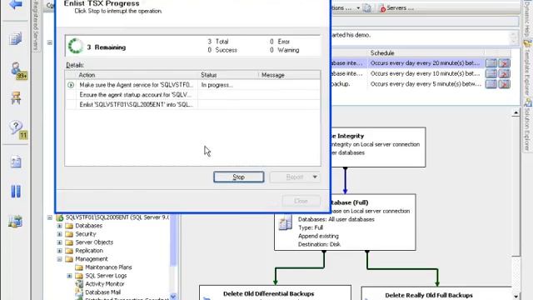Open the question bubble icon with 11 badge
Image resolution: width=533 pixels, height=300 pixels.
click(17, 130)
